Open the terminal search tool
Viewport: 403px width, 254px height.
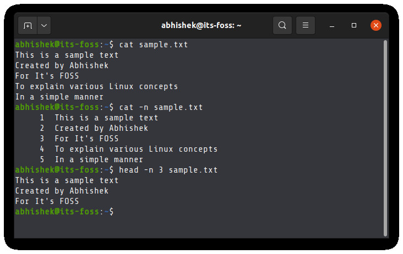282,25
